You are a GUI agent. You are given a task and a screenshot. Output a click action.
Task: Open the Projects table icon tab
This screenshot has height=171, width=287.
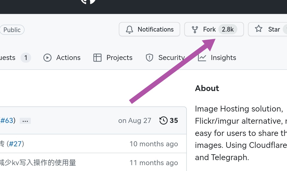[x=98, y=58]
